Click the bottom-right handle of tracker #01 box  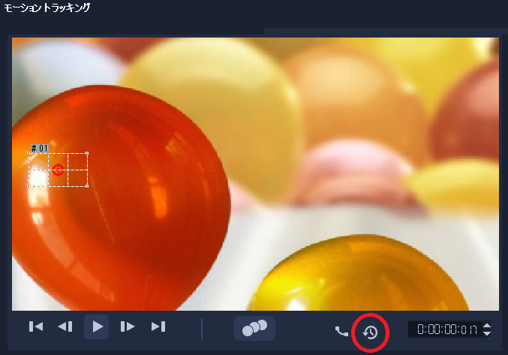[x=87, y=186]
